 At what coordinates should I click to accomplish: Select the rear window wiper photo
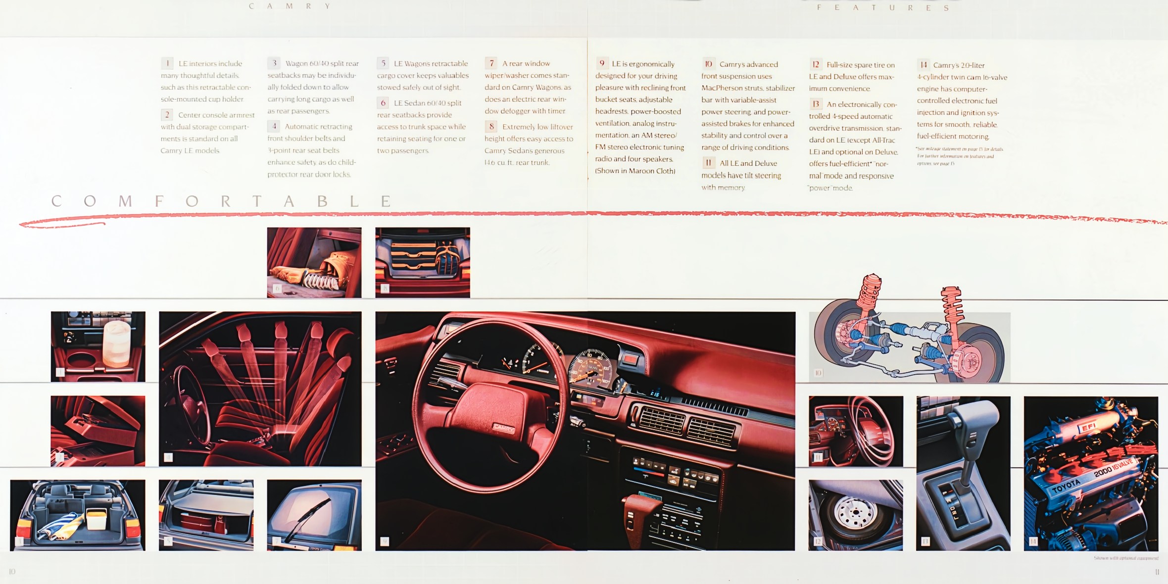[314, 515]
